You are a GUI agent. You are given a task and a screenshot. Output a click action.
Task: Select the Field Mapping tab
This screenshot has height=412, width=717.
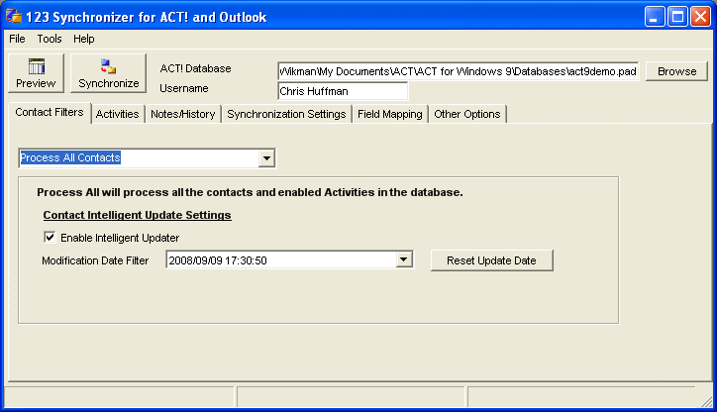click(x=389, y=114)
